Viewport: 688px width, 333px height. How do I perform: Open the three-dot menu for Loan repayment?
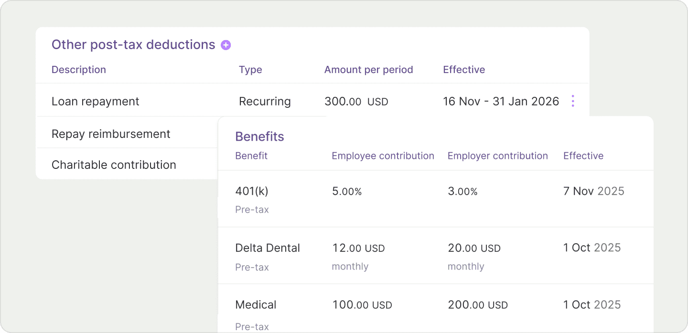[x=572, y=101]
